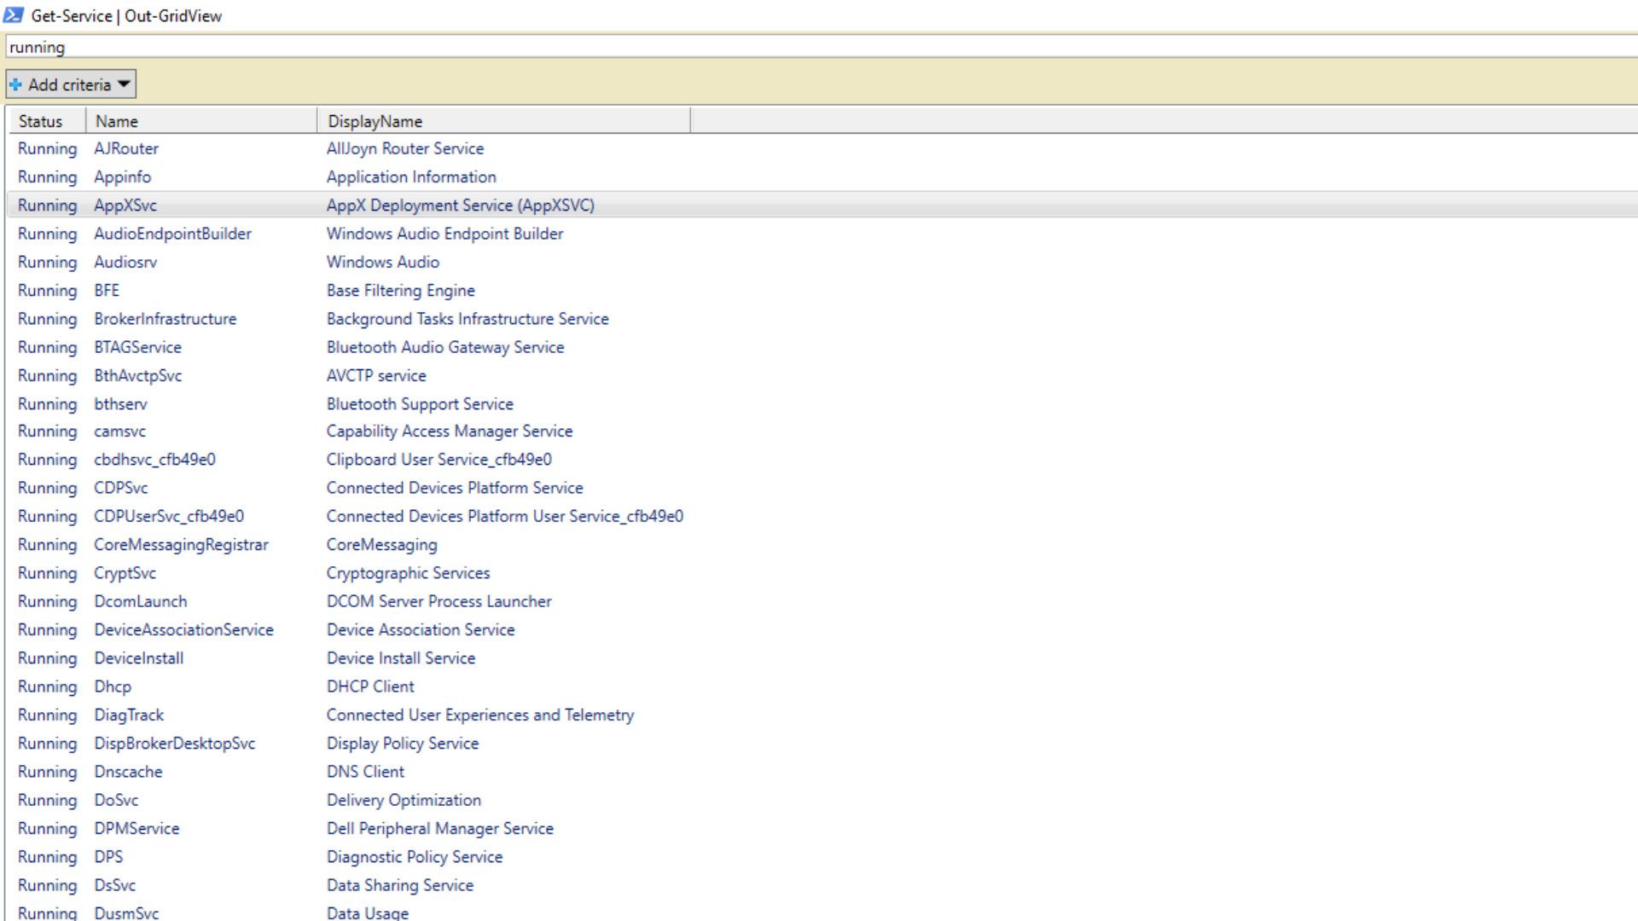
Task: Click 'Capability Access Manager Service' display name
Action: (x=450, y=432)
